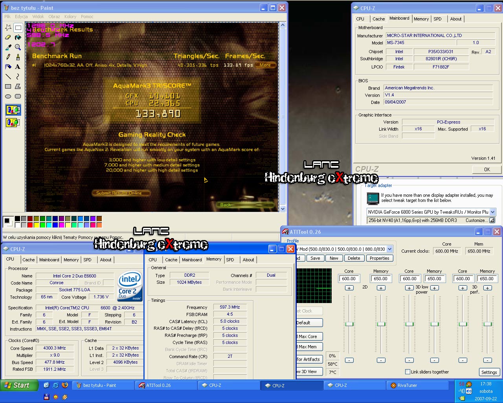Click the Customize icon in the adapter panel
Viewport: 503px width, 403px height.
coord(492,220)
